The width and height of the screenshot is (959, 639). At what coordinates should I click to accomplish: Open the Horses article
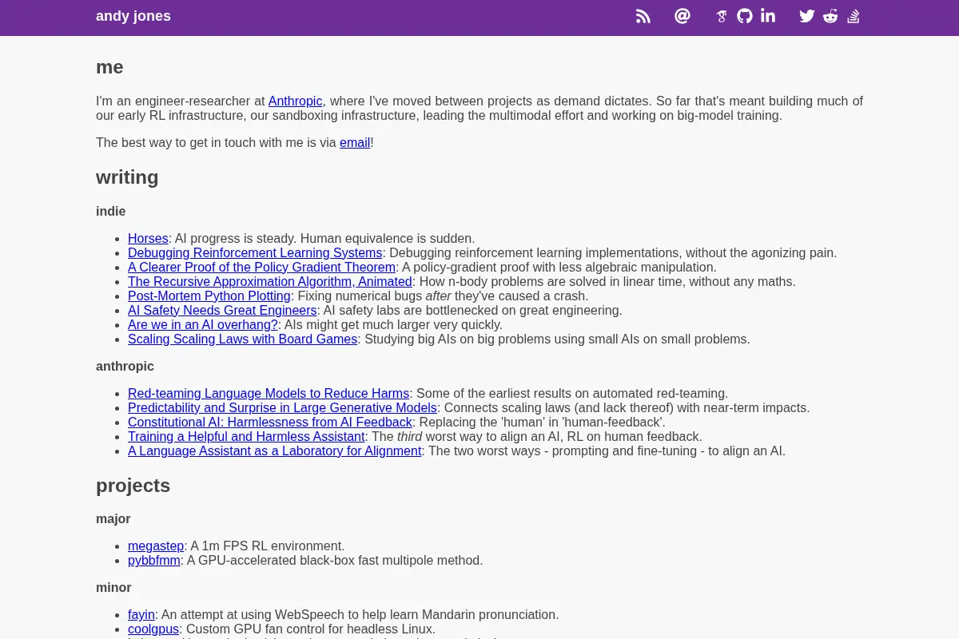point(148,239)
